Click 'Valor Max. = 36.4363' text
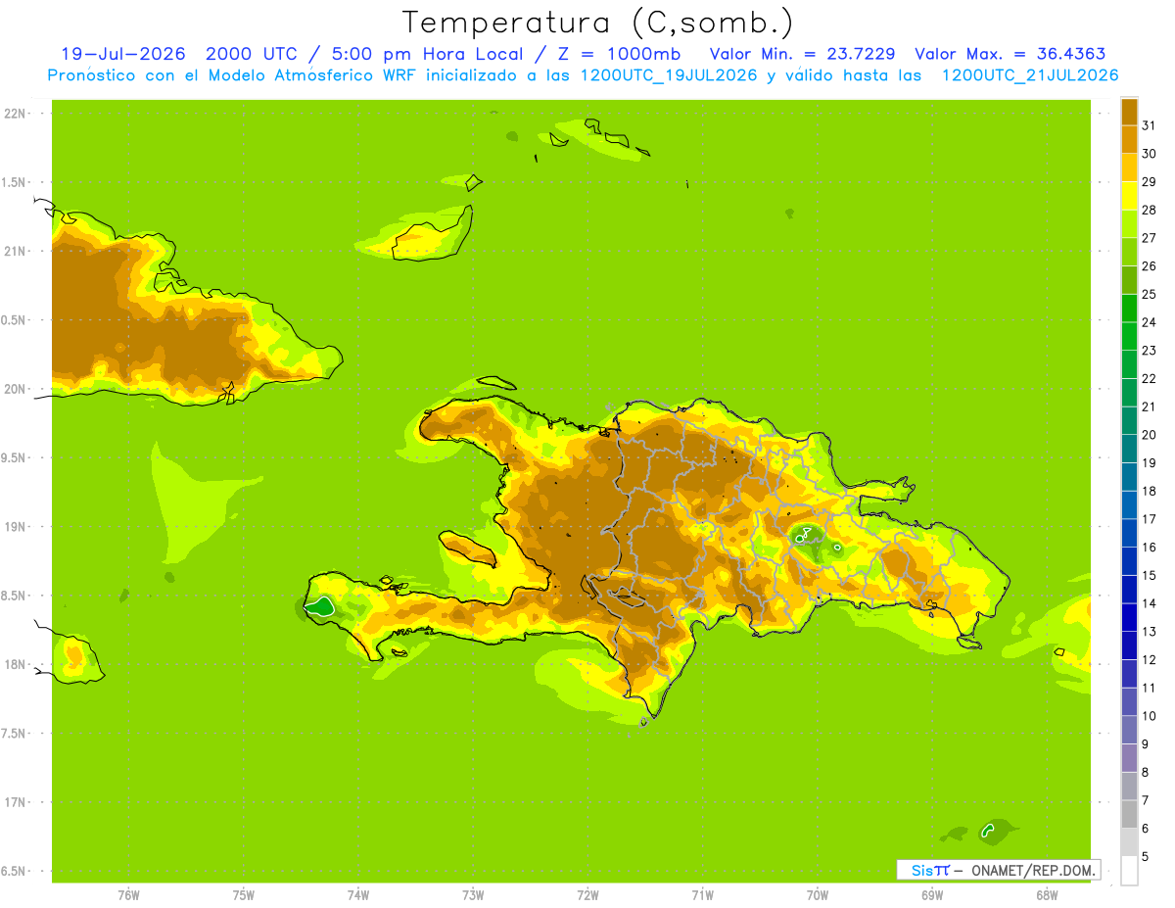 click(1010, 54)
